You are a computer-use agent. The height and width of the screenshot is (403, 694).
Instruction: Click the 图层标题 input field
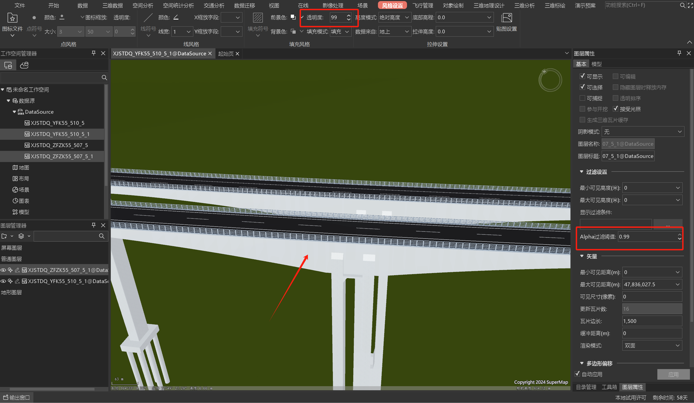coord(628,156)
